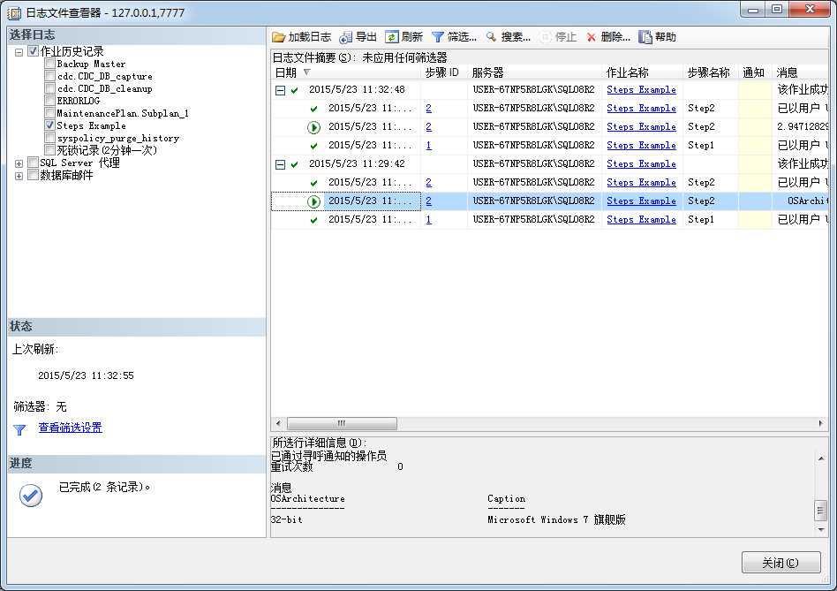Open Steps Example link in 11:29:42 row
Image resolution: width=837 pixels, height=591 pixels.
point(641,164)
